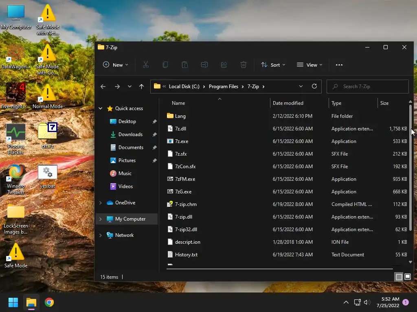This screenshot has width=417, height=312.
Task: Go forward with the right arrow
Action: click(117, 87)
